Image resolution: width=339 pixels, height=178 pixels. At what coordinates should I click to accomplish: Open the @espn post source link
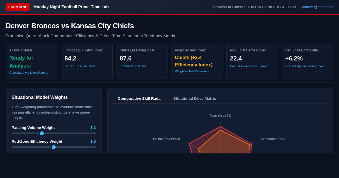[x=317, y=7]
